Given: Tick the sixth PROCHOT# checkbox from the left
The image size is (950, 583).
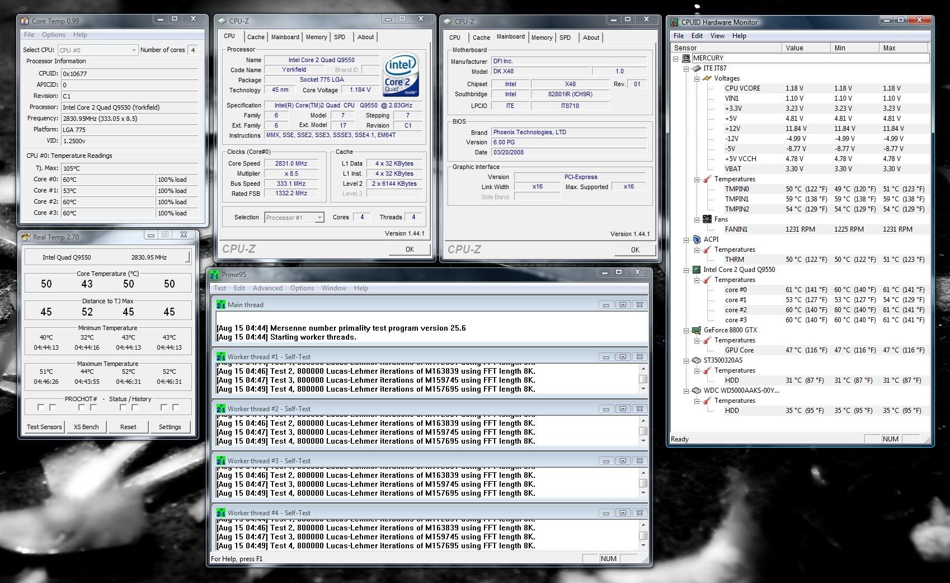Looking at the screenshot, I should tap(135, 407).
